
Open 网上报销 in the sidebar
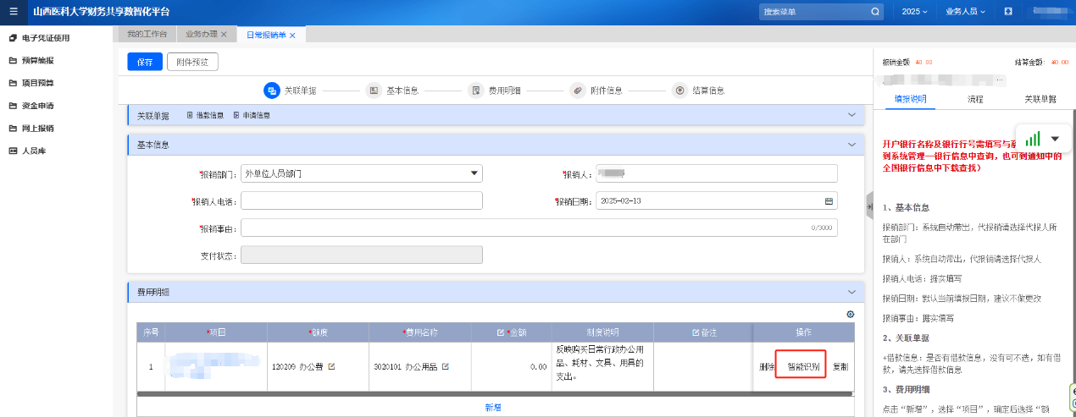(x=37, y=129)
